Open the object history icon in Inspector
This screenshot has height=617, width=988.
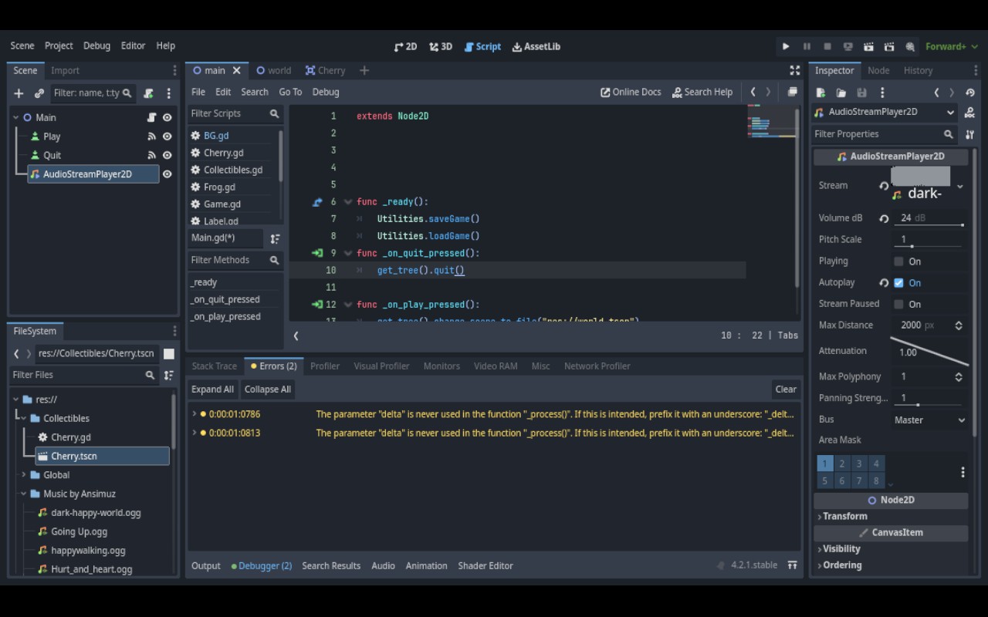click(x=970, y=93)
